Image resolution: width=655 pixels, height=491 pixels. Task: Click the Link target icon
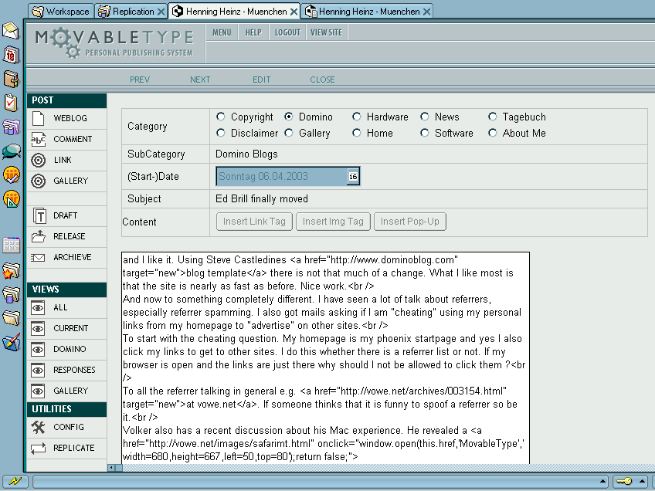pyautogui.click(x=39, y=160)
